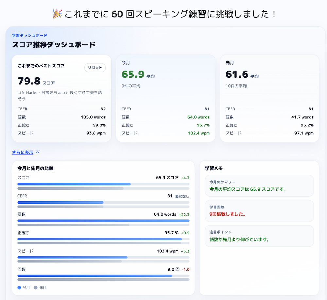327x300 pixels.
Task: Click the 今月 average score 65.9
Action: [x=133, y=74]
